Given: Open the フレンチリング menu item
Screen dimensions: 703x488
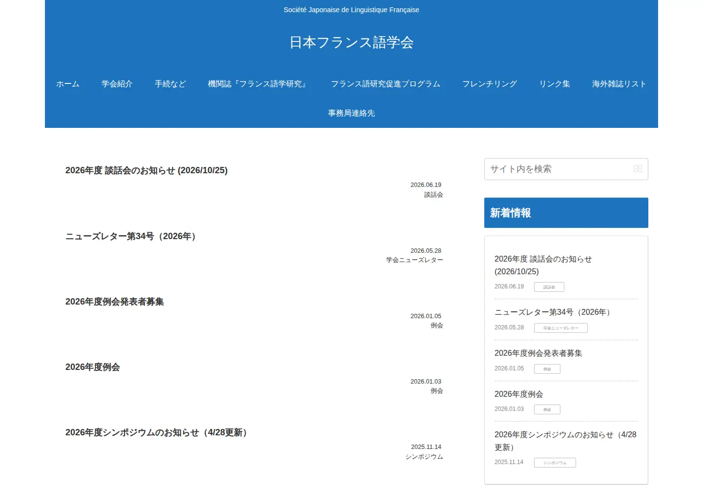Looking at the screenshot, I should (490, 84).
